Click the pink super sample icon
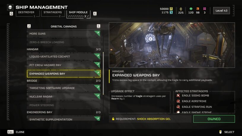242x136 pixels. [x=205, y=9]
